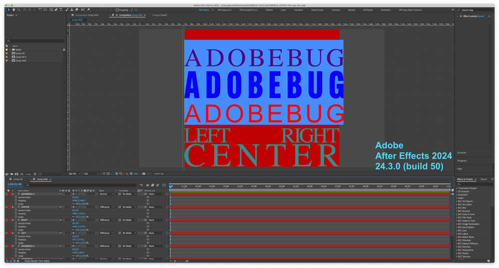
Task: Hide the ADOBEBUG 4 layer eye
Action: click(60, 246)
